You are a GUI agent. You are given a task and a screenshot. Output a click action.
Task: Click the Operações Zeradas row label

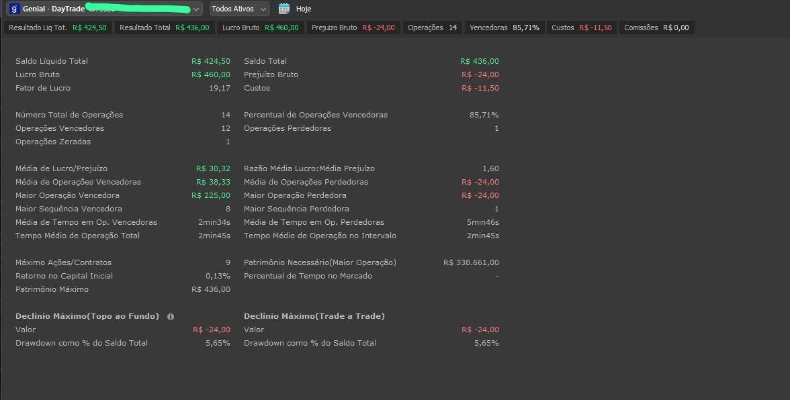pos(54,142)
